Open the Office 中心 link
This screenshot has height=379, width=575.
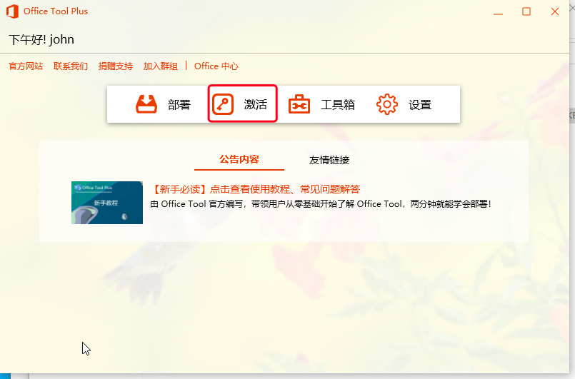coord(216,66)
